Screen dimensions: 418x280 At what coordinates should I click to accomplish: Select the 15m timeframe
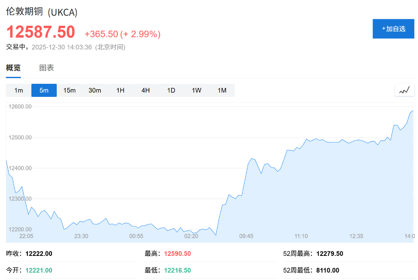pos(69,90)
